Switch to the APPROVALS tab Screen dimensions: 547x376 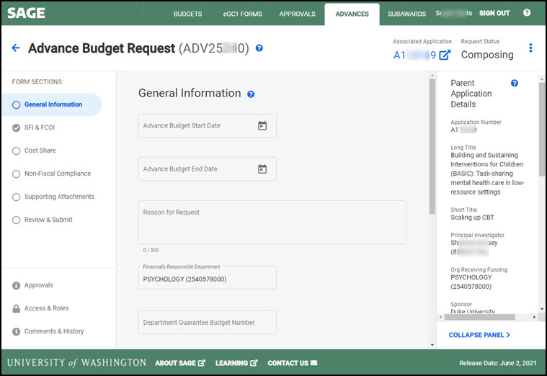click(297, 14)
